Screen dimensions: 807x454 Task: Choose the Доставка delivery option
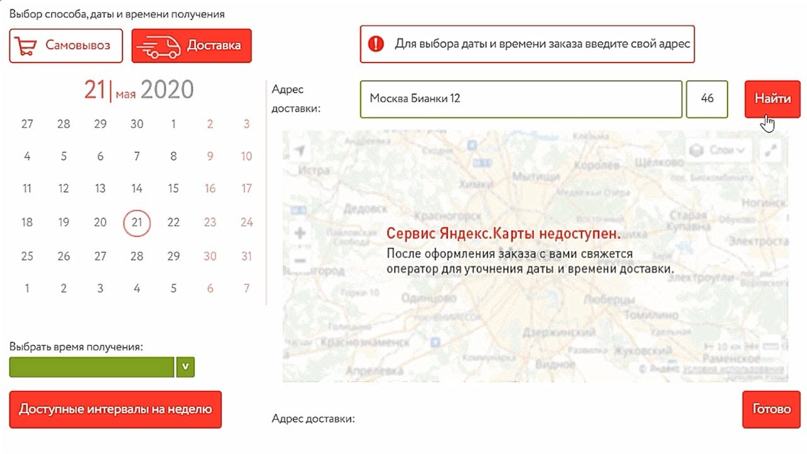(192, 45)
